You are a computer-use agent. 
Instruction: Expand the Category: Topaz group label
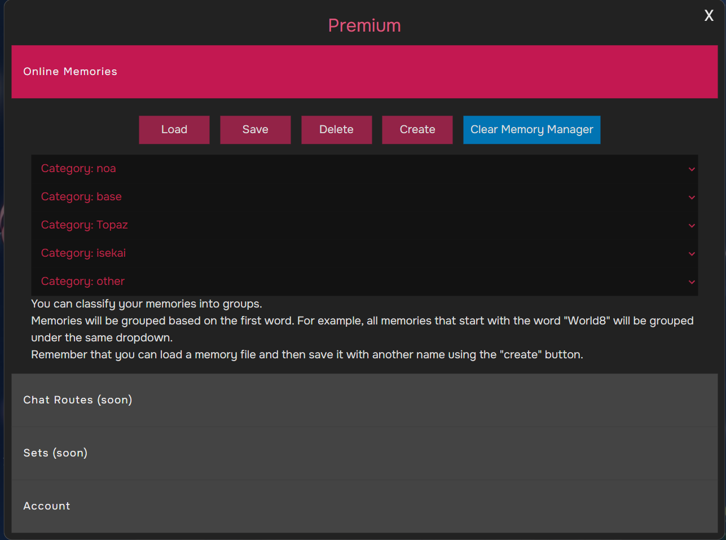click(x=85, y=225)
